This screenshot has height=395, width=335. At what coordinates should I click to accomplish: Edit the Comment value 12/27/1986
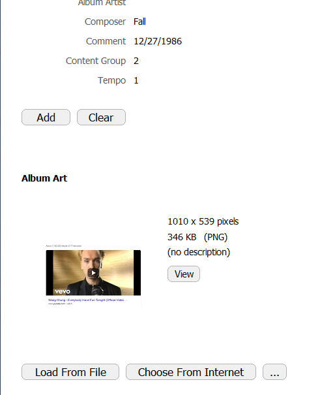[158, 41]
